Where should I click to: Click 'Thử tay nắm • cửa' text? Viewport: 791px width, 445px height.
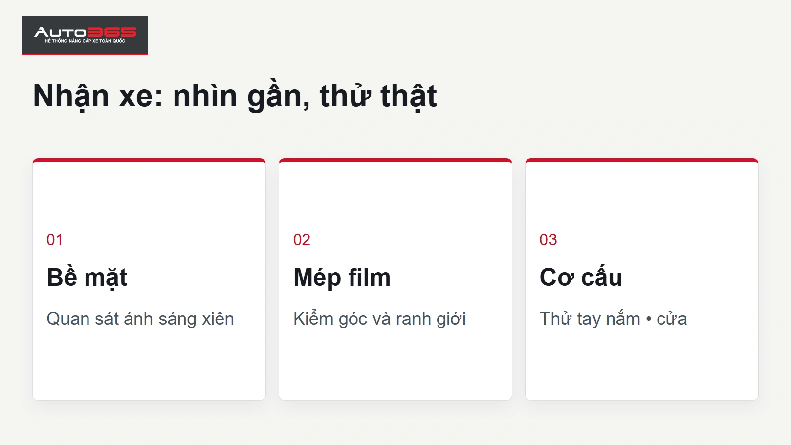[x=613, y=319]
